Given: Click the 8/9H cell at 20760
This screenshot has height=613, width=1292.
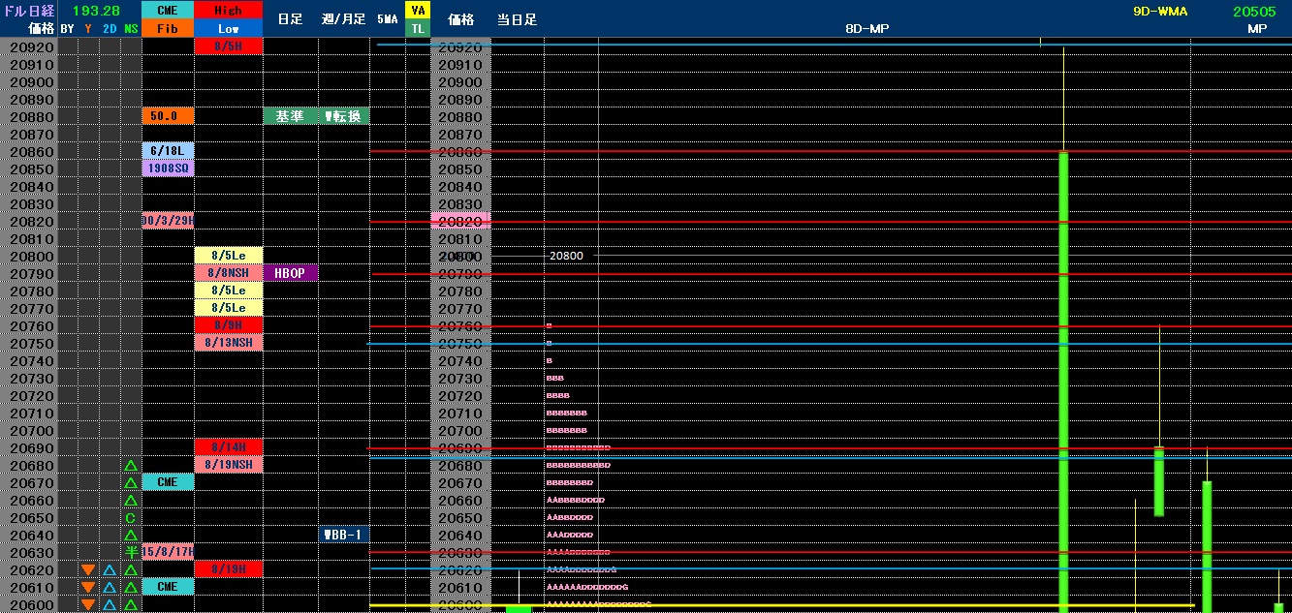Looking at the screenshot, I should coord(228,325).
